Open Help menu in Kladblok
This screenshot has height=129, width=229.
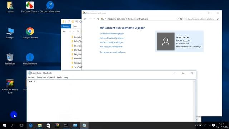(x=66, y=77)
